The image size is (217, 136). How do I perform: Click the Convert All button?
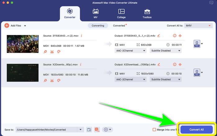[197, 129]
